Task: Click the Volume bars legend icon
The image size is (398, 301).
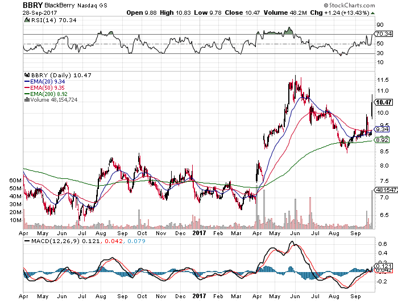Action: point(25,100)
